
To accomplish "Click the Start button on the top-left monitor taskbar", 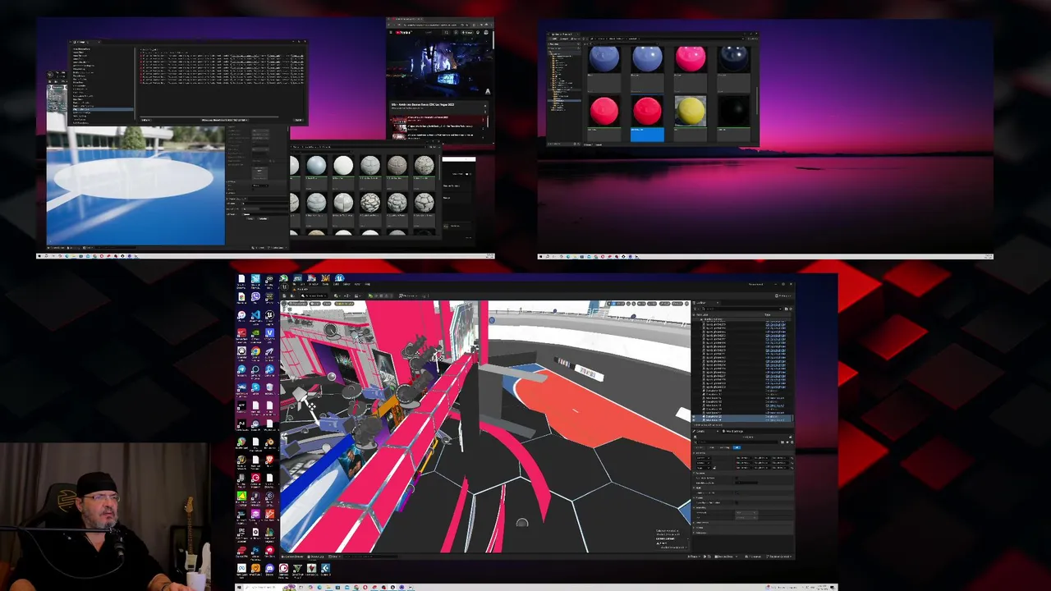I will (x=40, y=256).
